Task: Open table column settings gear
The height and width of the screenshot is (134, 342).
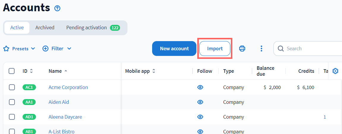Action: (x=335, y=71)
